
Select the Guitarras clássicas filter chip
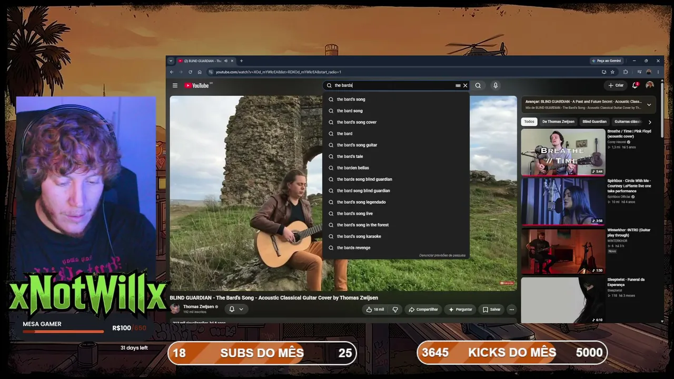pyautogui.click(x=628, y=122)
